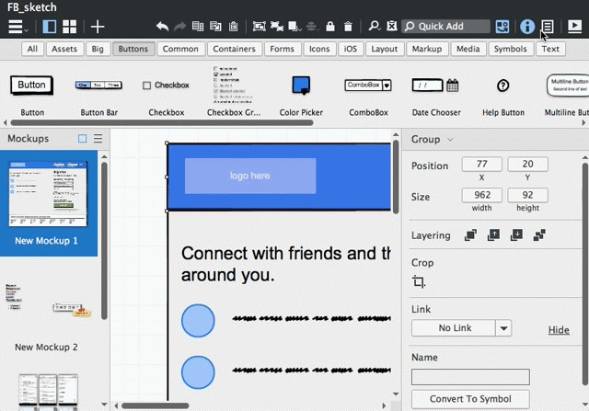Viewport: 589px width, 411px height.
Task: Edit the height size field
Action: pyautogui.click(x=527, y=195)
